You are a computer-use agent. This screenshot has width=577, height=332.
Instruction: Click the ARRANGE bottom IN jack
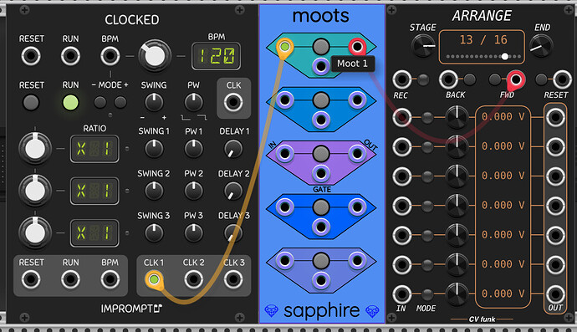pos(401,294)
